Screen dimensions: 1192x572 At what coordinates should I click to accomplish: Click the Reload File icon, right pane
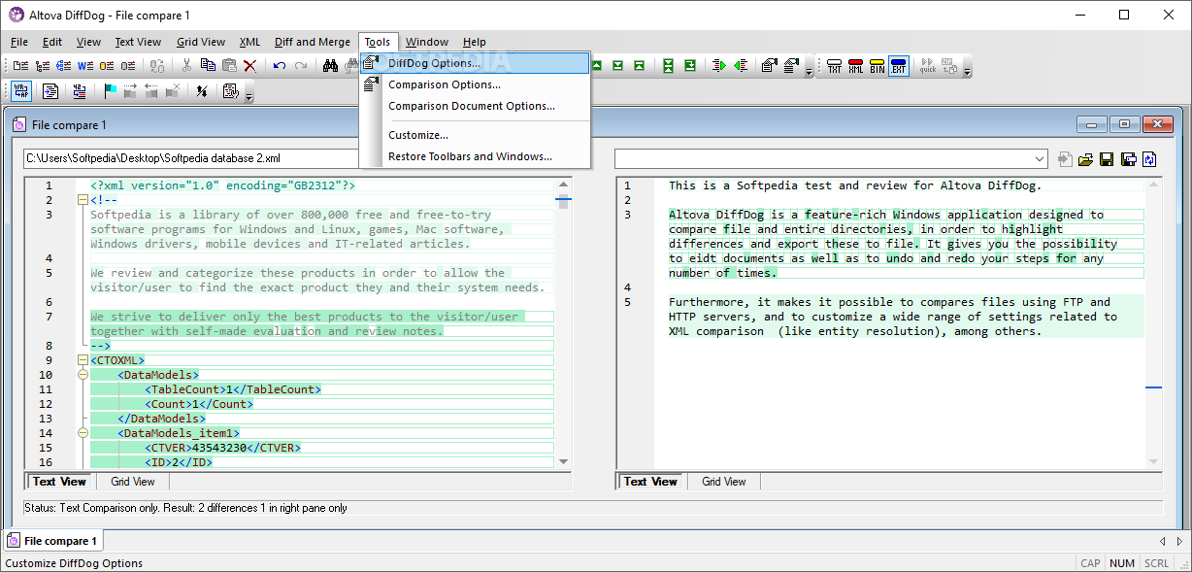[1150, 158]
